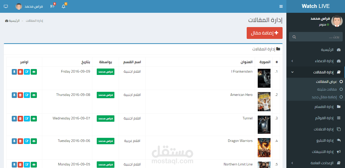Delete the I Frankenstein article

coord(20,72)
